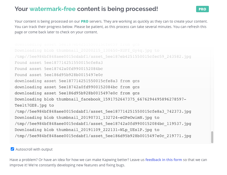Click the 'Downloading blob thumbnail_20191109_222131' log line
This screenshot has width=227, height=175.
coord(87,130)
